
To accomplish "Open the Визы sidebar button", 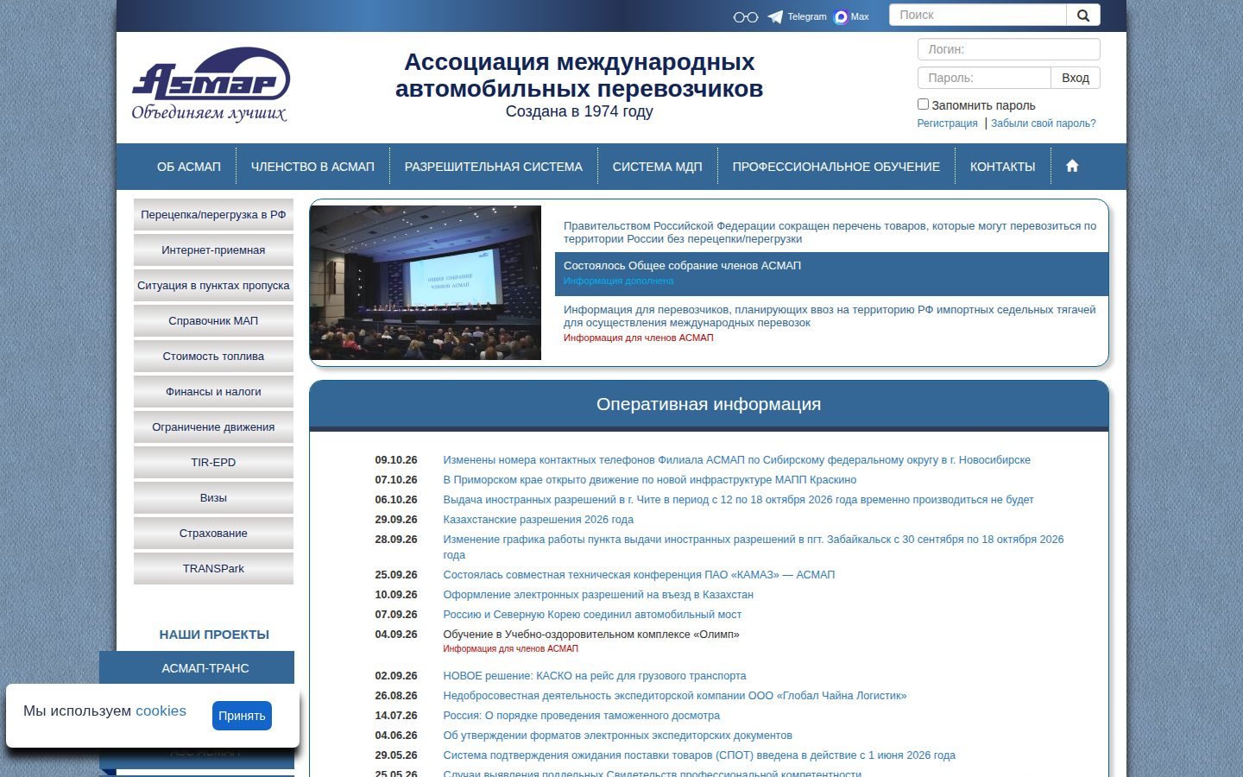I will point(213,498).
